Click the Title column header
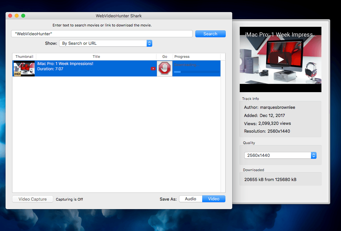The image size is (341, 231). [96, 57]
